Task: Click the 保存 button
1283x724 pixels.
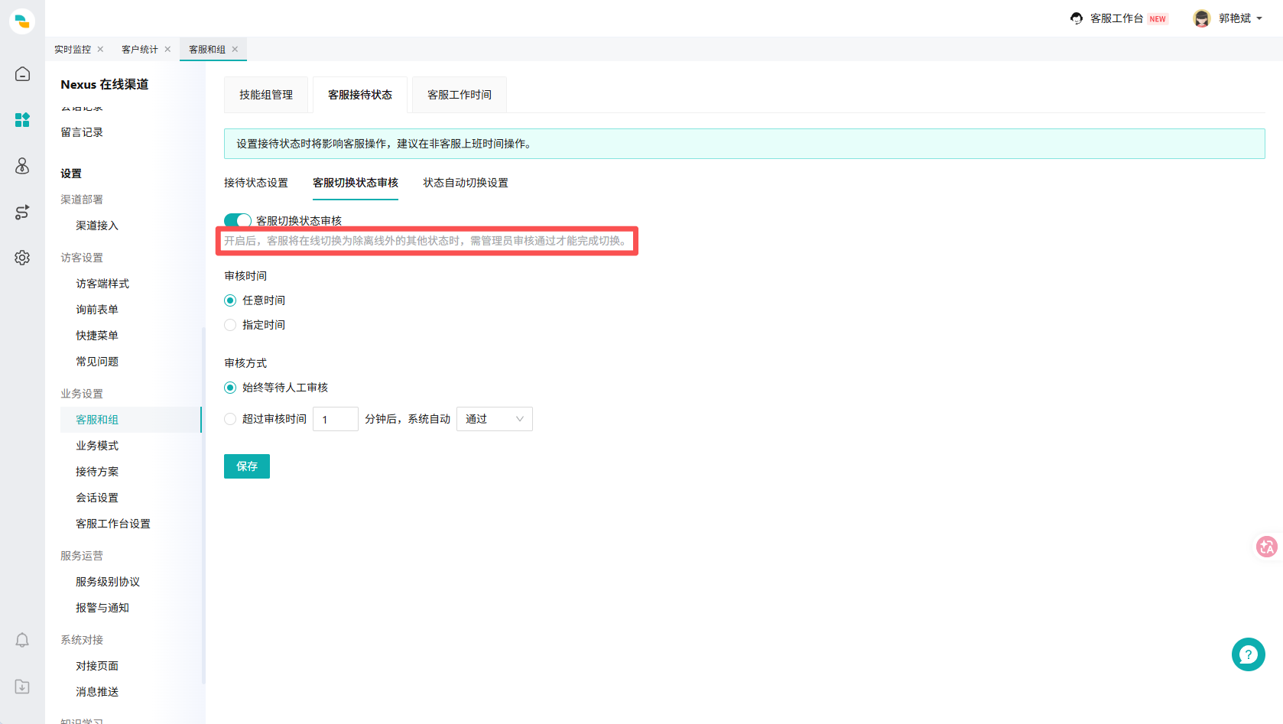Action: (247, 466)
